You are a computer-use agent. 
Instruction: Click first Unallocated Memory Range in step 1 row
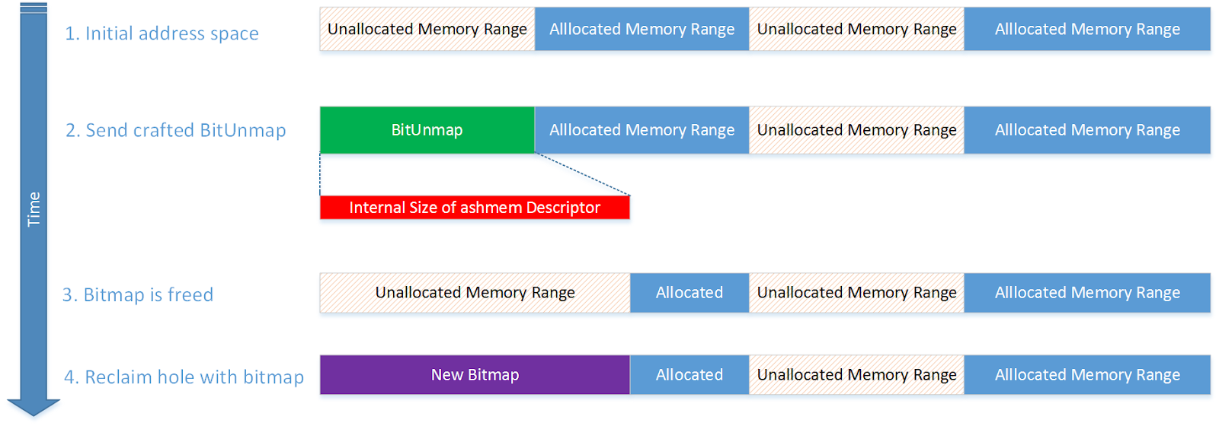427,30
